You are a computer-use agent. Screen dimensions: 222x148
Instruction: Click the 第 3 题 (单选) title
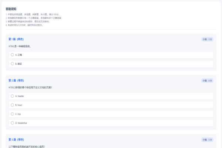16,139
